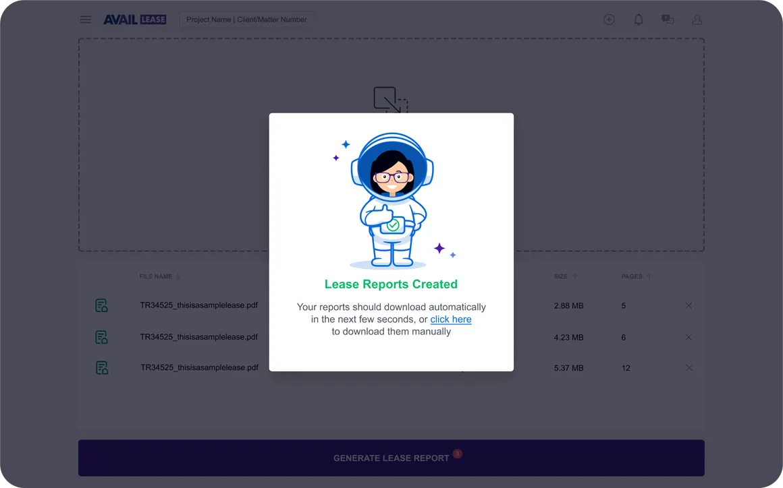Screen dimensions: 783x488
Task: Open the navigation hamburger menu
Action: [85, 20]
